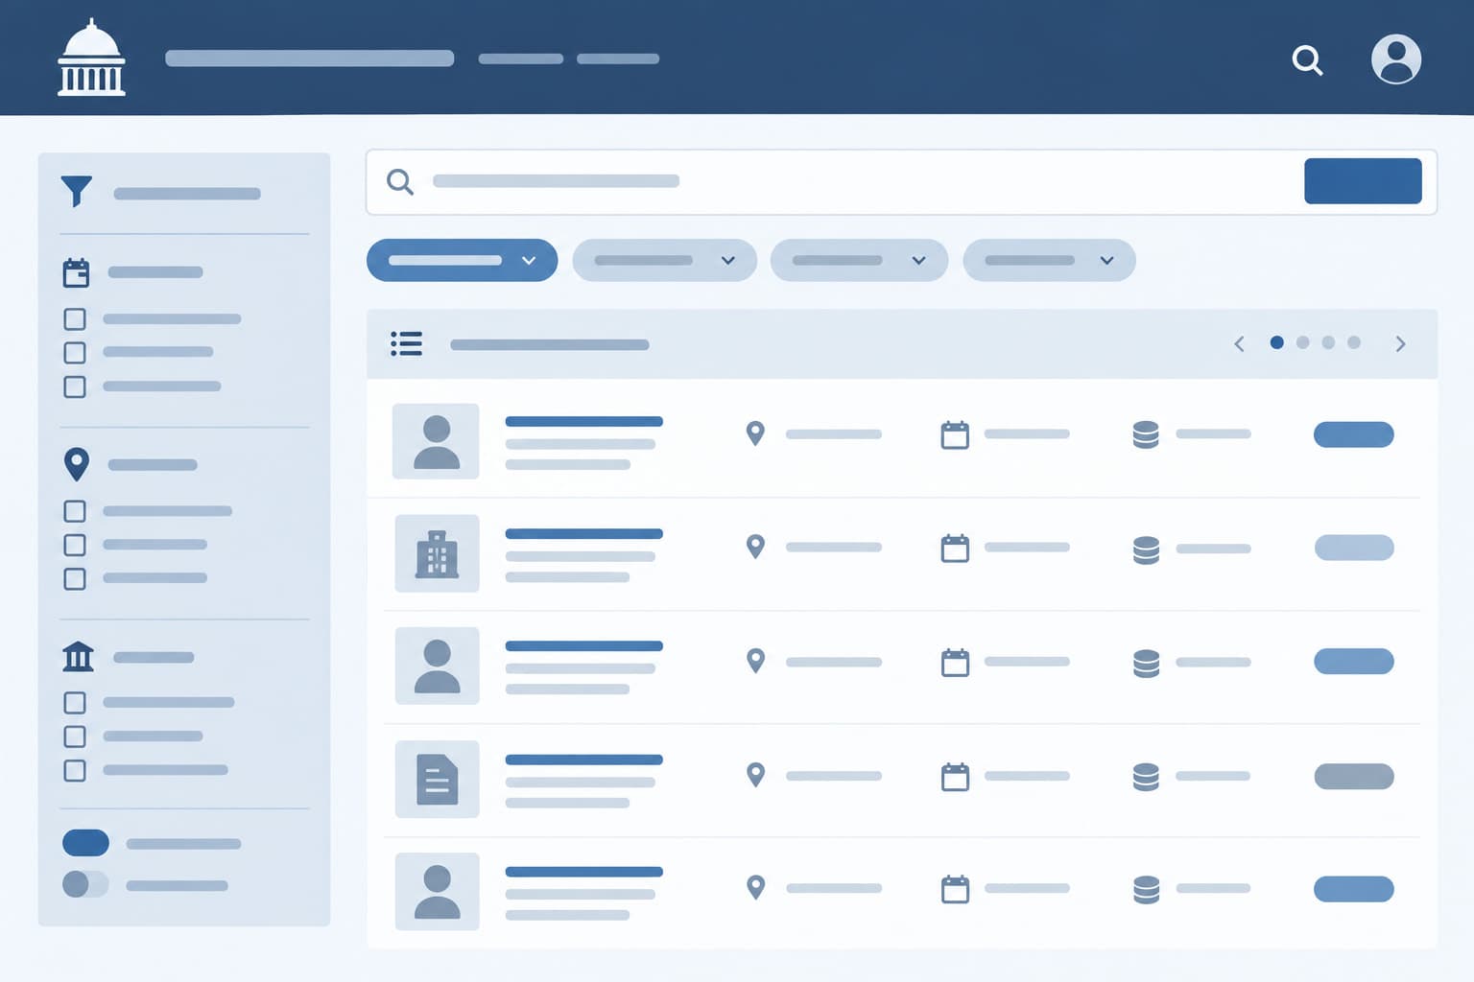Jump to the second pagination dot
The width and height of the screenshot is (1474, 982).
[x=1302, y=342]
